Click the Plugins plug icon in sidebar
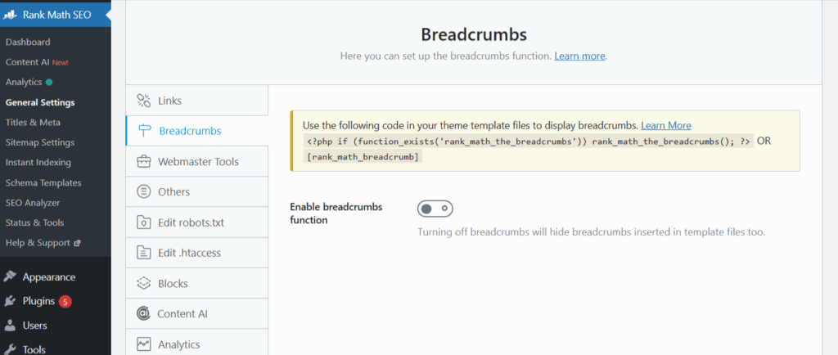This screenshot has width=838, height=355. click(10, 301)
